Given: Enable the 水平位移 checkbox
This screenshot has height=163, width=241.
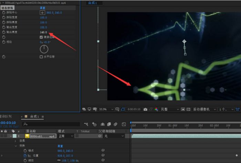Looking at the screenshot, I should (x=41, y=57).
